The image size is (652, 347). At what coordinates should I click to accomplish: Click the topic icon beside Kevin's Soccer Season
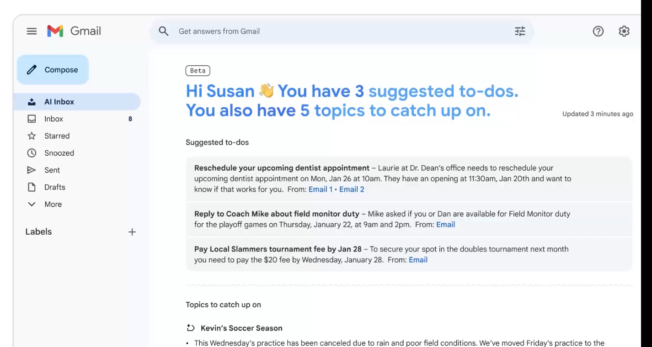click(x=191, y=328)
